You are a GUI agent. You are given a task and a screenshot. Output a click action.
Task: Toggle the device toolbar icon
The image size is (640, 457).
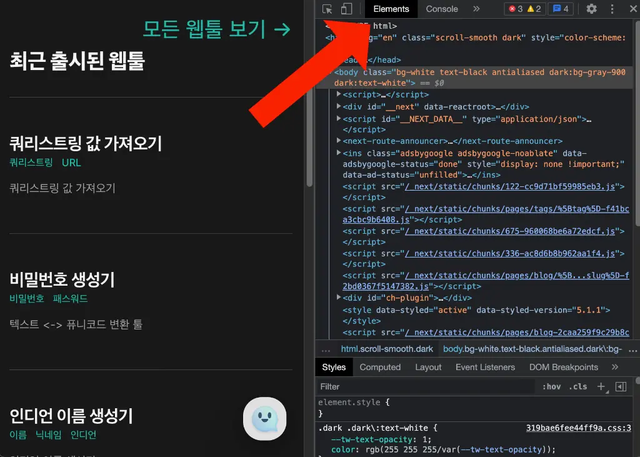(x=346, y=9)
